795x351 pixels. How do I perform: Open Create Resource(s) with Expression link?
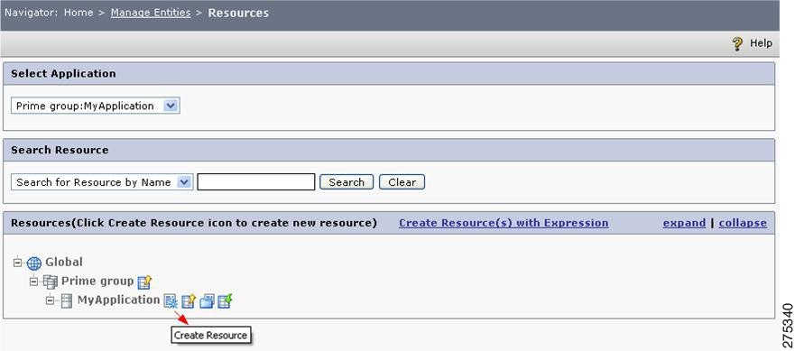click(504, 223)
